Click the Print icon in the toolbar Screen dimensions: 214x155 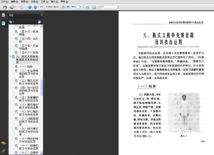tap(5, 7)
